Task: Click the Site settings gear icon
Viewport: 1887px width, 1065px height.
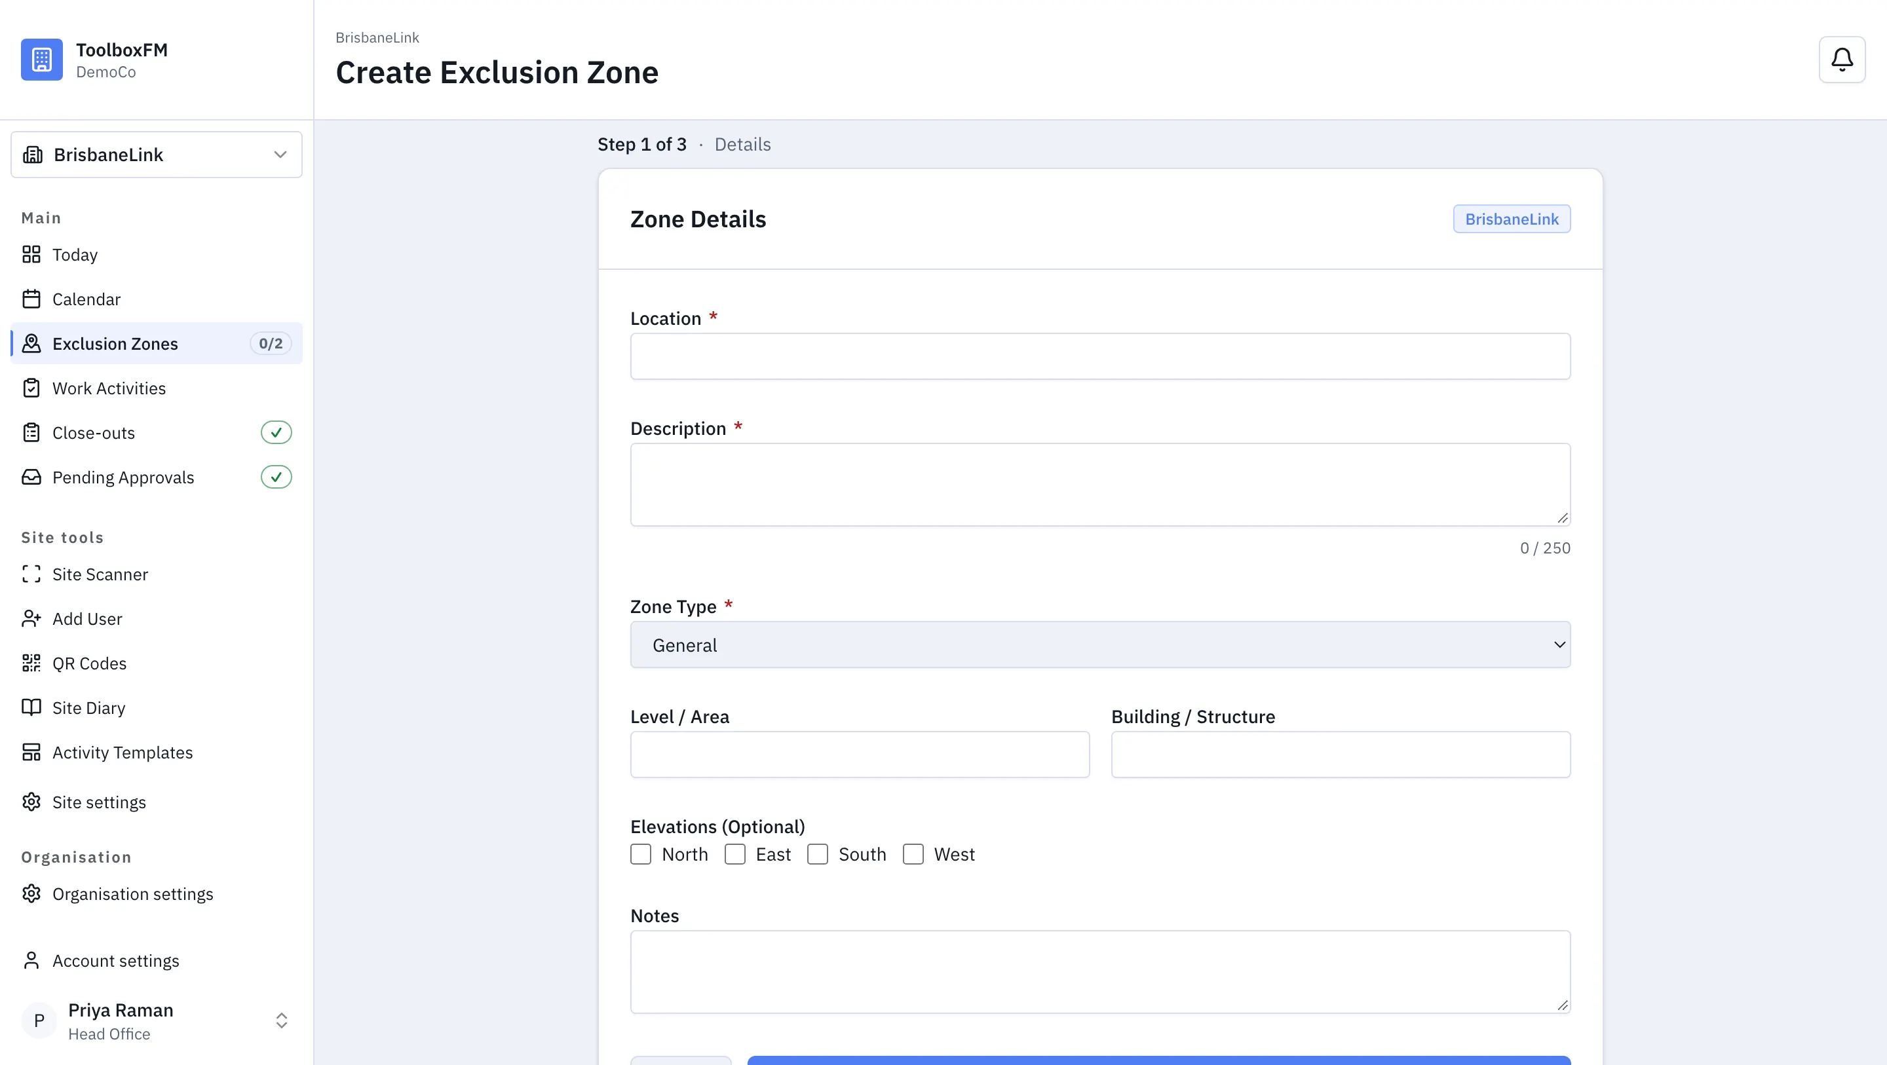Action: pyautogui.click(x=31, y=802)
